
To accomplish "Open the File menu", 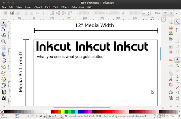I will pos(4,7).
